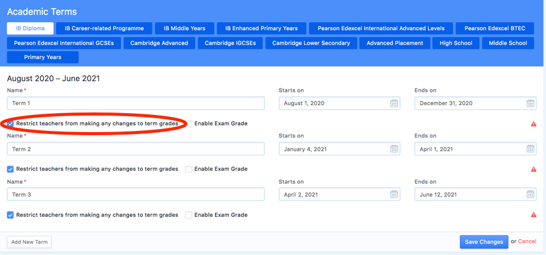
Task: Click calendar icon in Term 1 start date
Action: pyautogui.click(x=394, y=103)
